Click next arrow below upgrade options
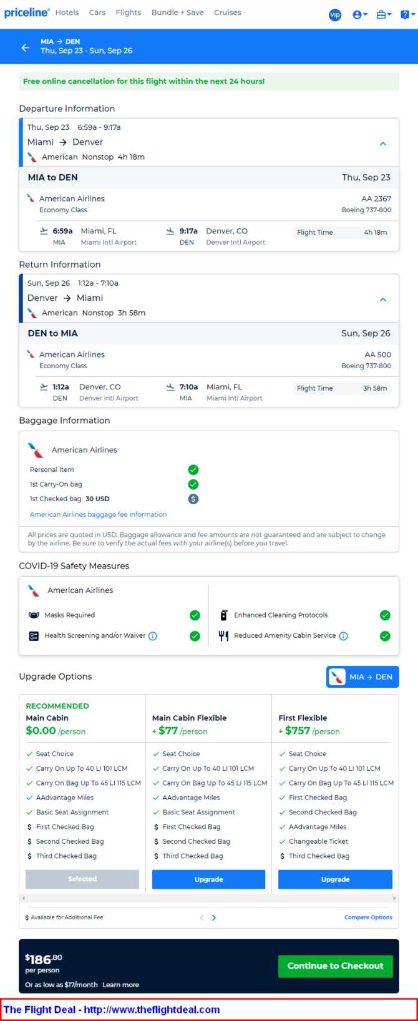Viewport: 418px width, 1021px height. 214,917
